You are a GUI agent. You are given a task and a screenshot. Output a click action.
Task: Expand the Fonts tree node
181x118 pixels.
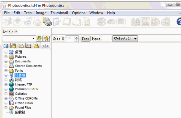point(6,70)
